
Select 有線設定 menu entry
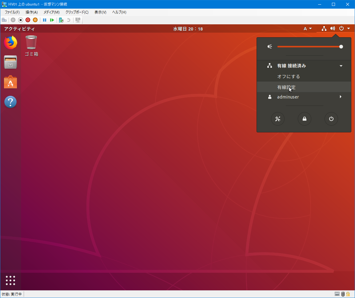[286, 87]
